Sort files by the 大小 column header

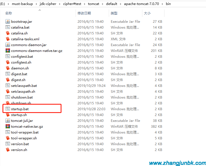tap(147, 13)
